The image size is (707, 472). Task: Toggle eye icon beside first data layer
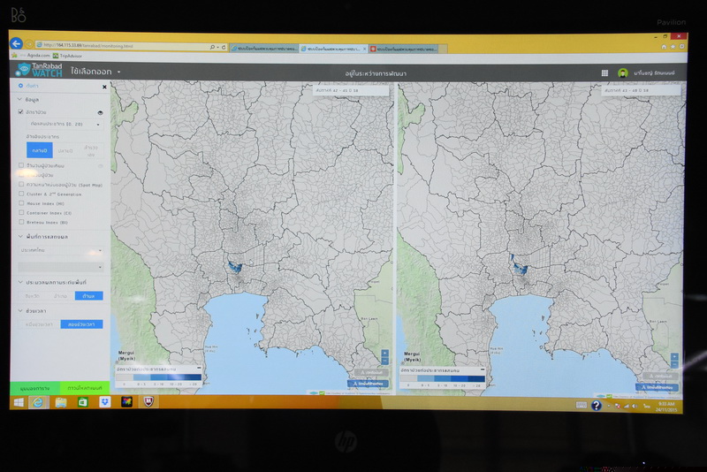[x=100, y=112]
